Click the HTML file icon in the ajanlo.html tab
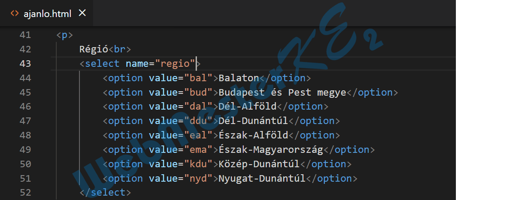The height and width of the screenshot is (200, 524). pos(14,14)
